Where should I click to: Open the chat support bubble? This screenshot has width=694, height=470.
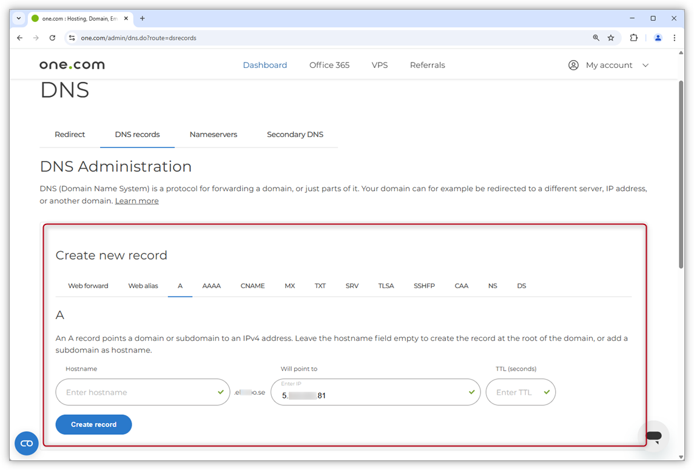653,436
